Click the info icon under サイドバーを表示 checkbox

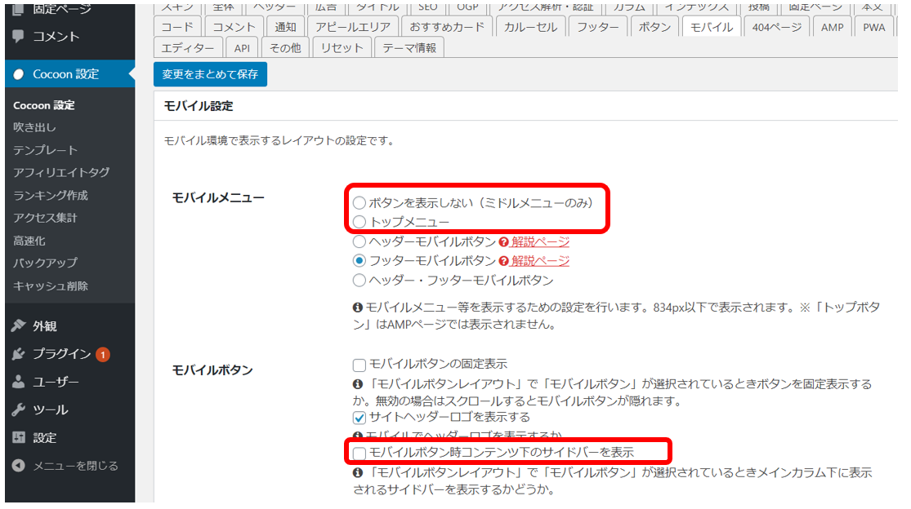(x=358, y=473)
